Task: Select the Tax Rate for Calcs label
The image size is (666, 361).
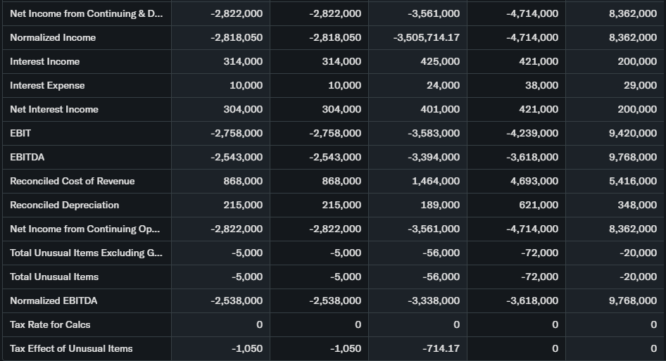Action: click(50, 324)
